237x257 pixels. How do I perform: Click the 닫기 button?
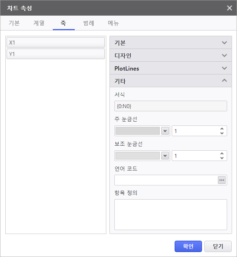pyautogui.click(x=218, y=246)
